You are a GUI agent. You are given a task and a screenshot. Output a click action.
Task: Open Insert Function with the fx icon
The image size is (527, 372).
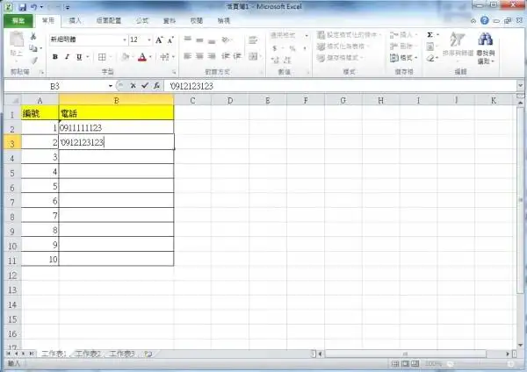(156, 87)
